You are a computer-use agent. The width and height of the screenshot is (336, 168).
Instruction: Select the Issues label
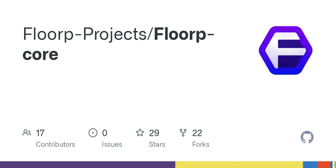point(112,144)
